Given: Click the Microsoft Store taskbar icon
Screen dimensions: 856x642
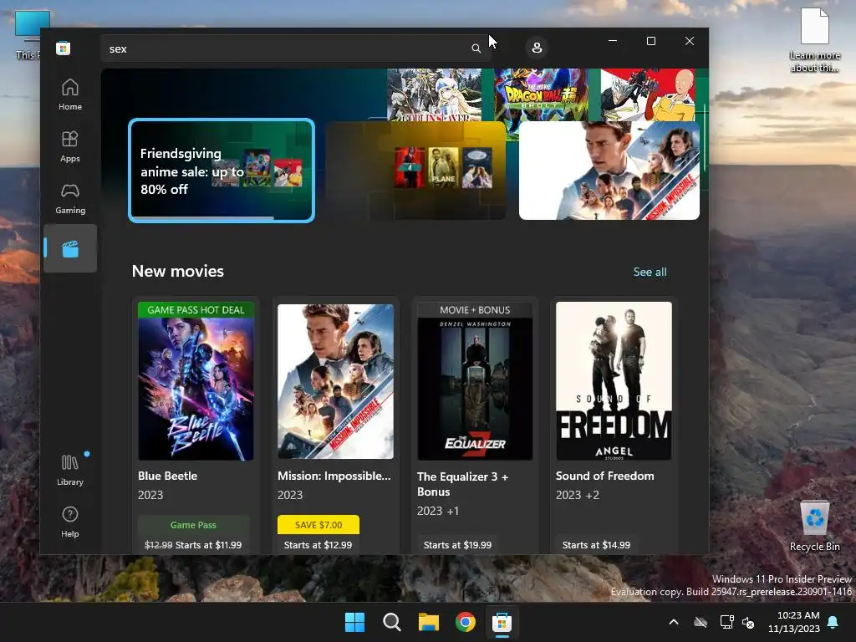Looking at the screenshot, I should point(502,622).
